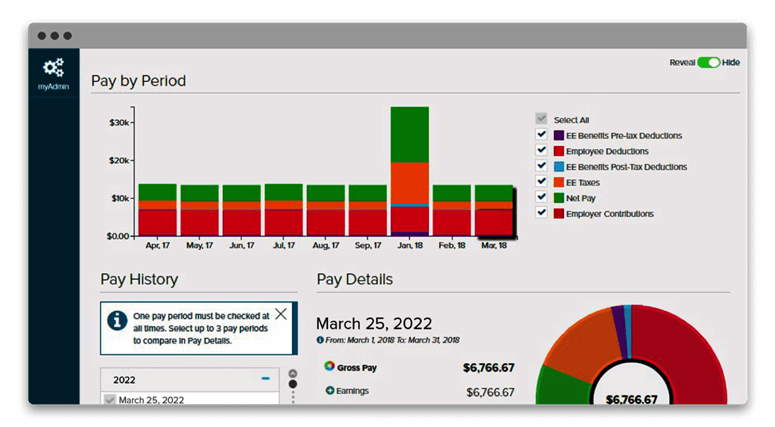Click the green Net Pay legend swatch
Screen dimensions: 775x427
click(x=559, y=198)
